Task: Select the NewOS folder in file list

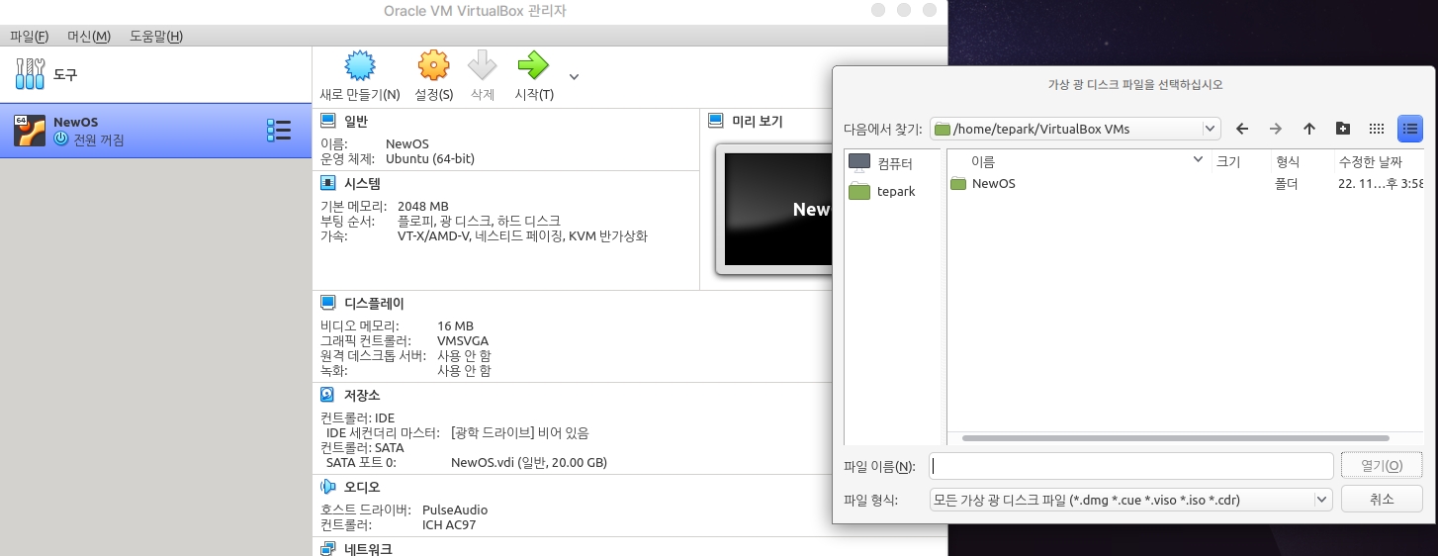Action: point(993,184)
